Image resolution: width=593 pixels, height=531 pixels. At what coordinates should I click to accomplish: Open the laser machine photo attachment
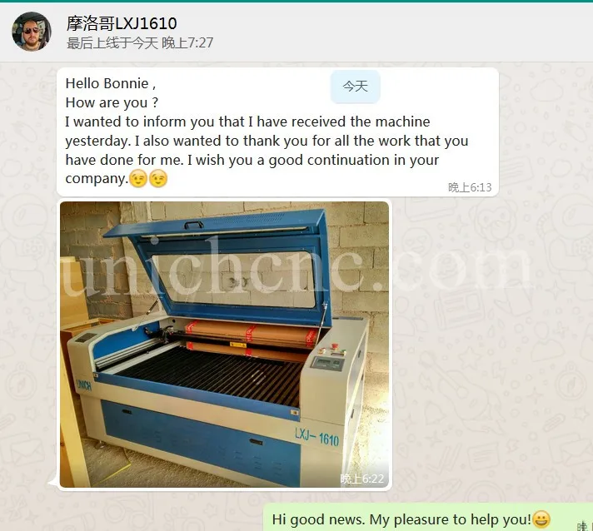[x=224, y=345]
